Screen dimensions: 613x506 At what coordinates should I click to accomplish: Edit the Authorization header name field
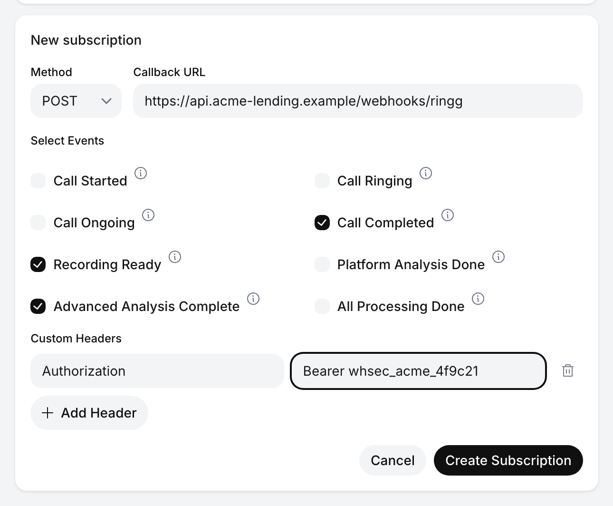pyautogui.click(x=157, y=371)
